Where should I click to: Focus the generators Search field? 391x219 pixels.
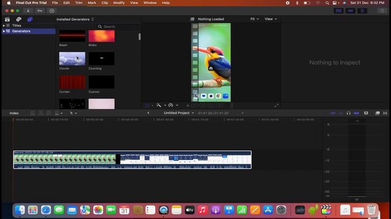tap(117, 27)
